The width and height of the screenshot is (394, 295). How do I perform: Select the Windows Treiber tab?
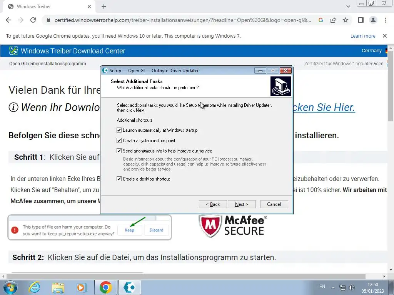pos(49,7)
